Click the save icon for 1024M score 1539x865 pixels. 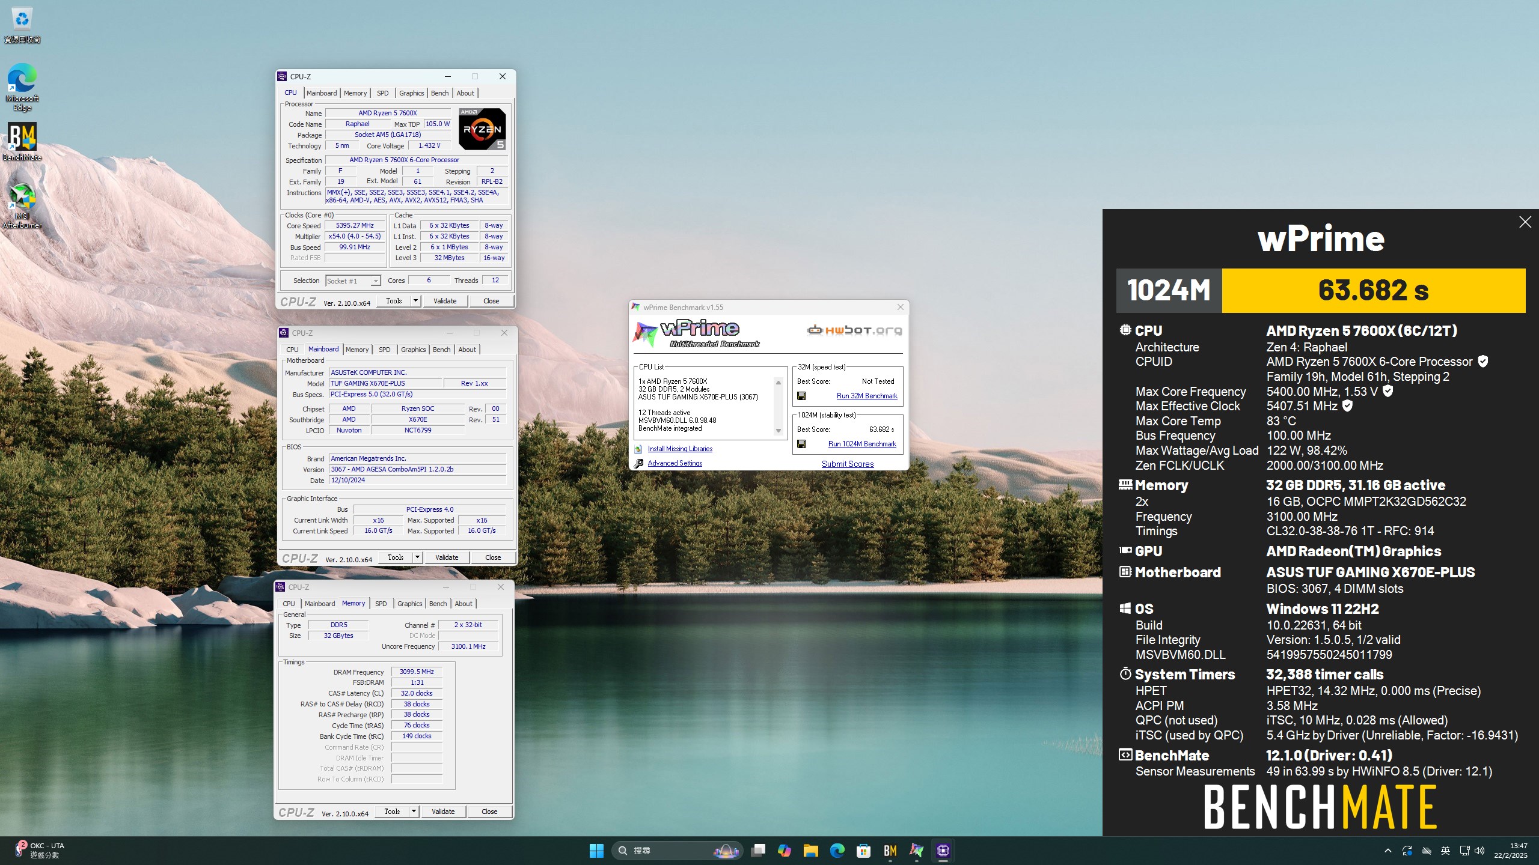pyautogui.click(x=801, y=444)
